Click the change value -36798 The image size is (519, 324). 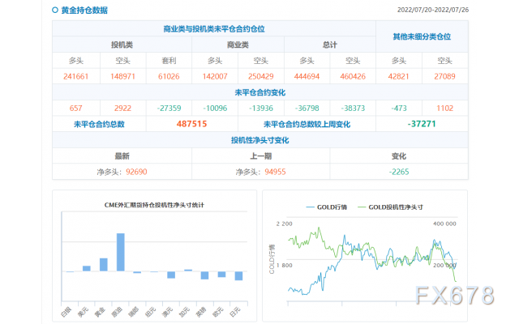click(307, 109)
